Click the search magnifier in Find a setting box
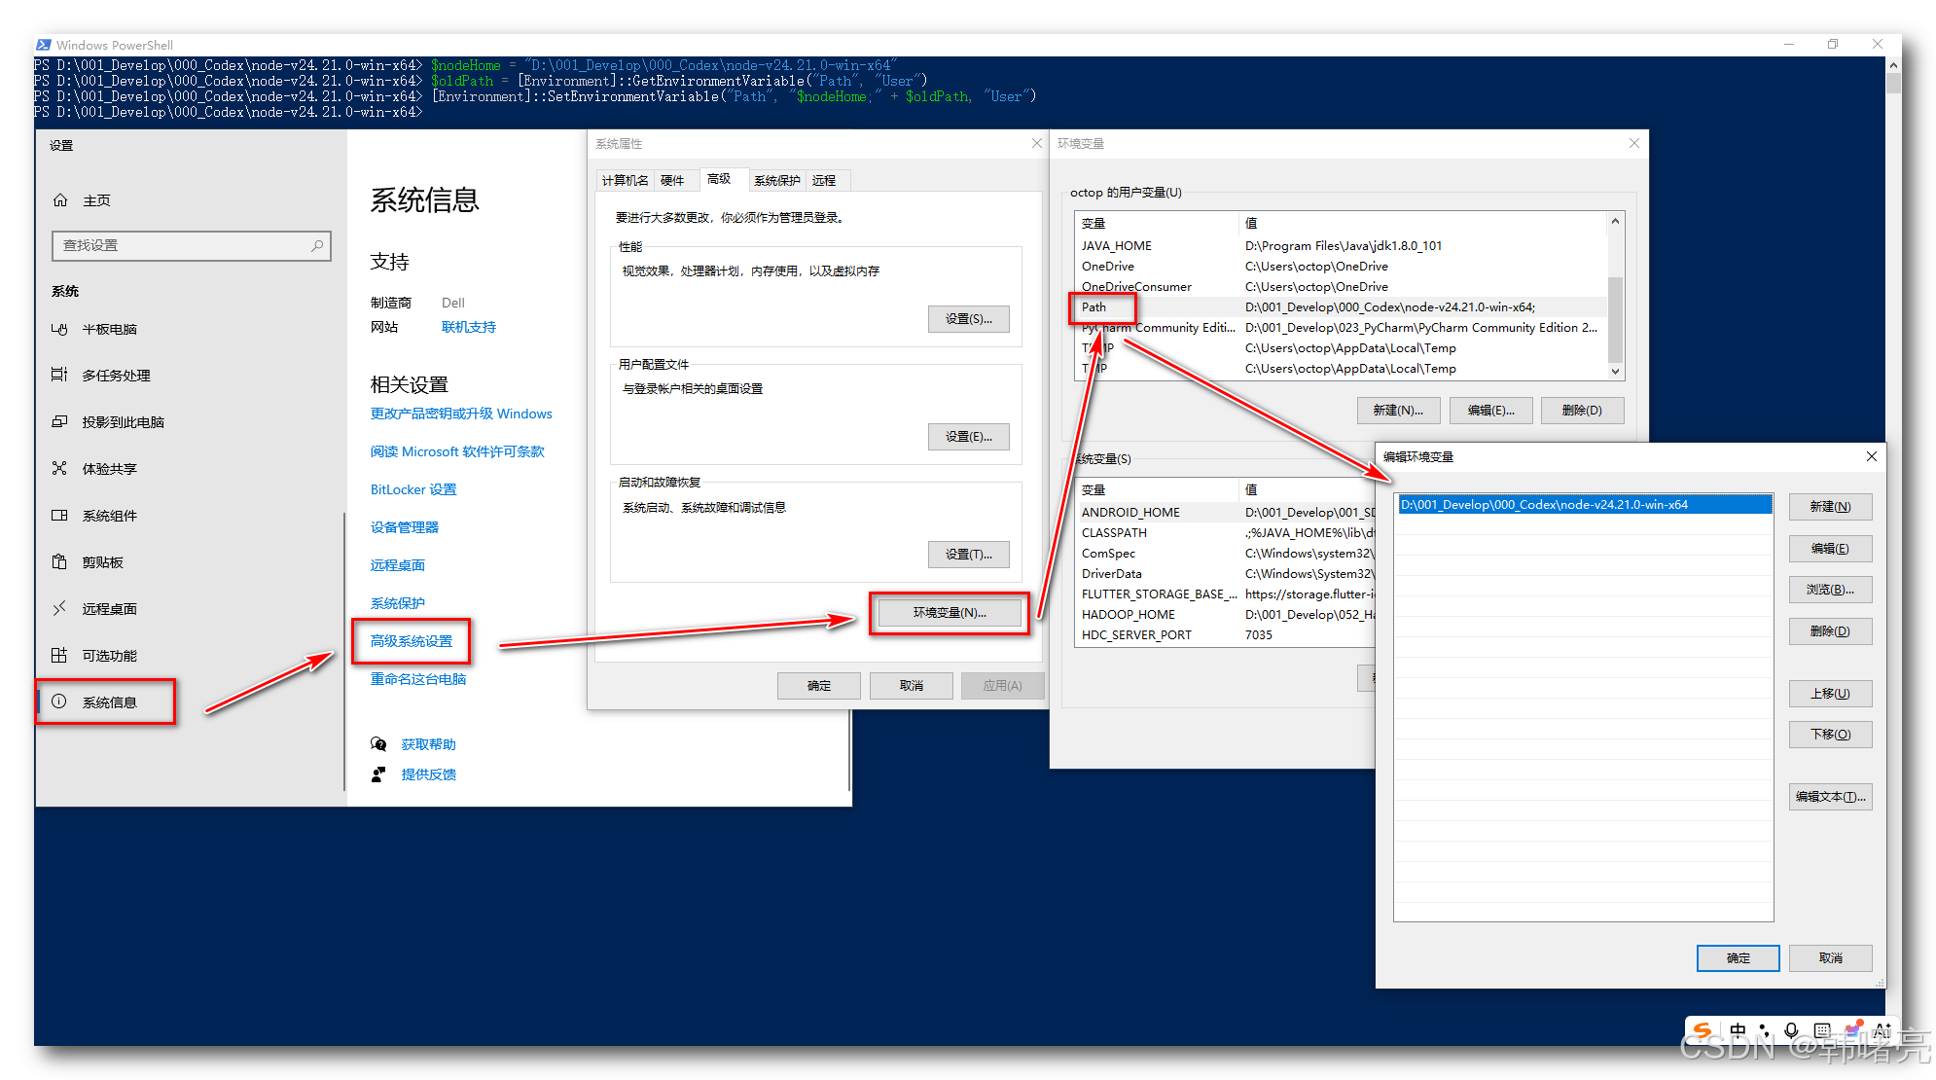The image size is (1936, 1080). pyautogui.click(x=317, y=246)
